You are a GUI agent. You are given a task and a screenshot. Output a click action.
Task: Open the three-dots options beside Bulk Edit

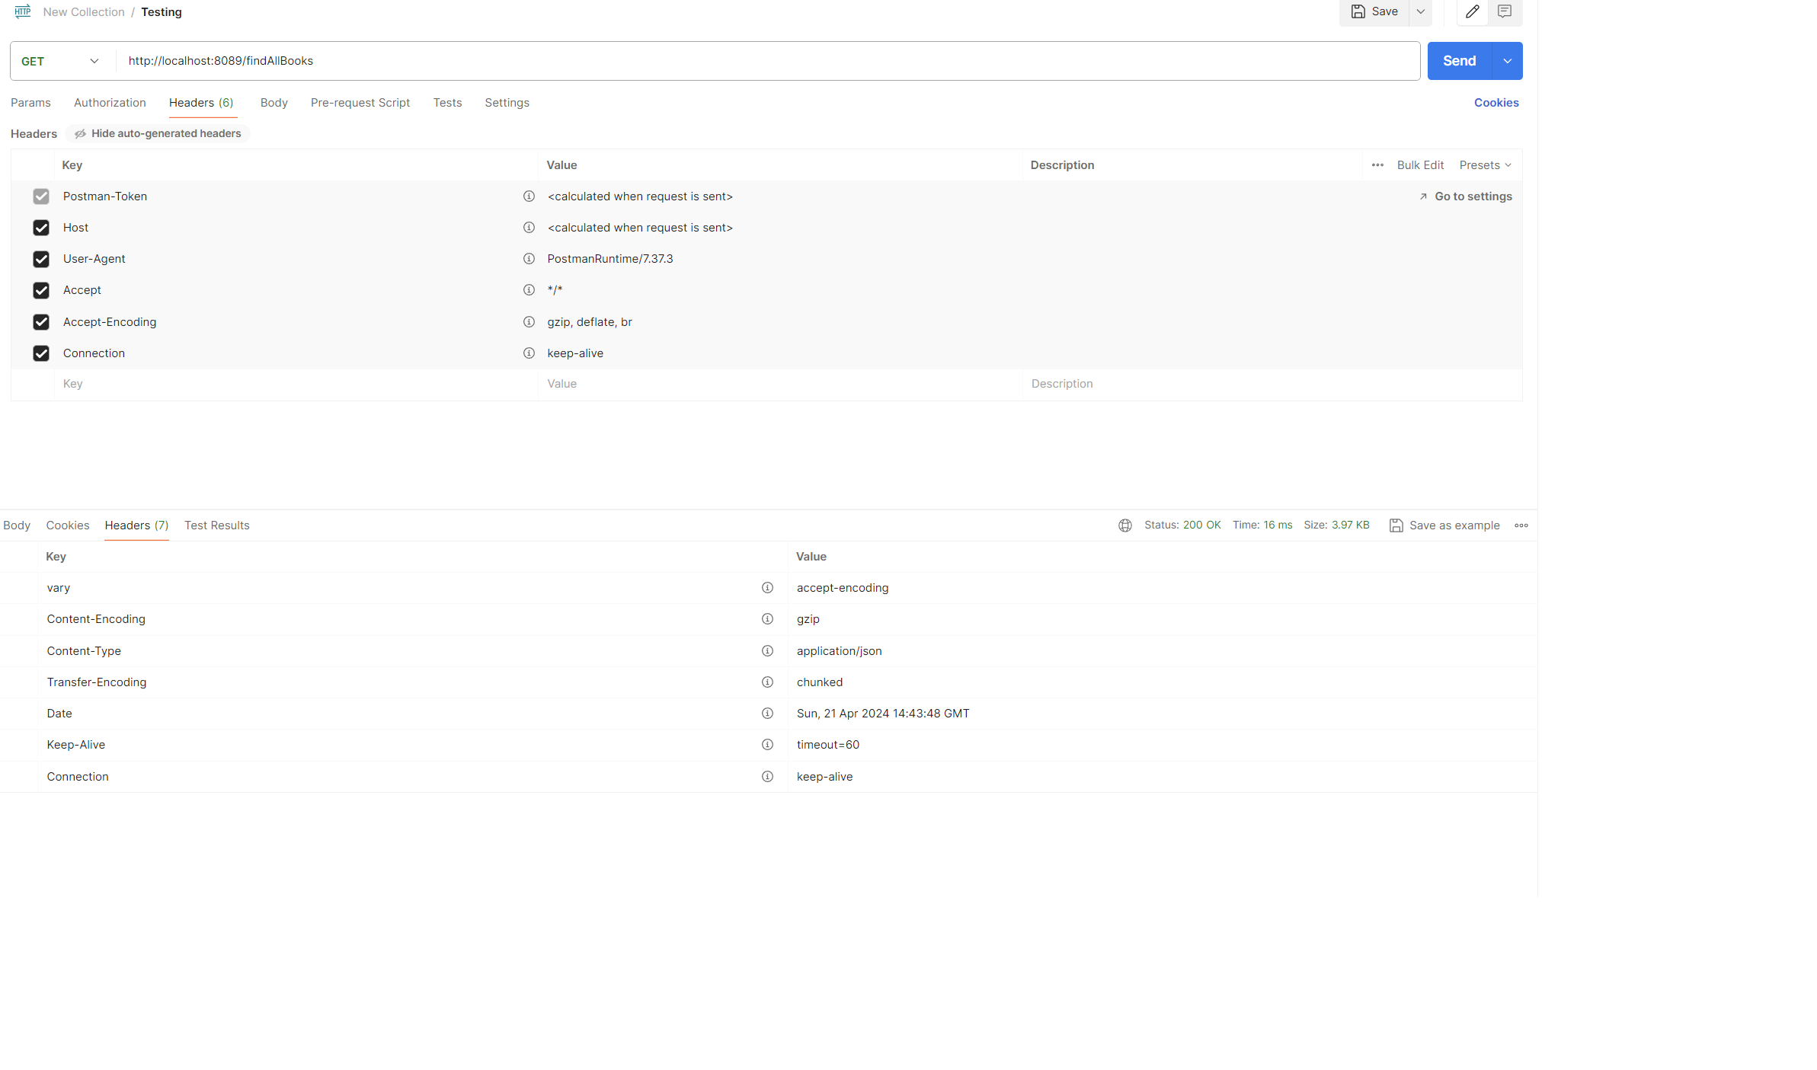pos(1377,165)
